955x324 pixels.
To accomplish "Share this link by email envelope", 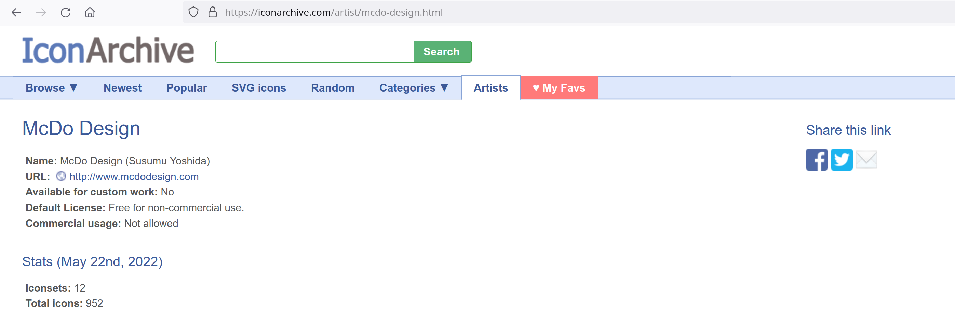I will point(866,160).
